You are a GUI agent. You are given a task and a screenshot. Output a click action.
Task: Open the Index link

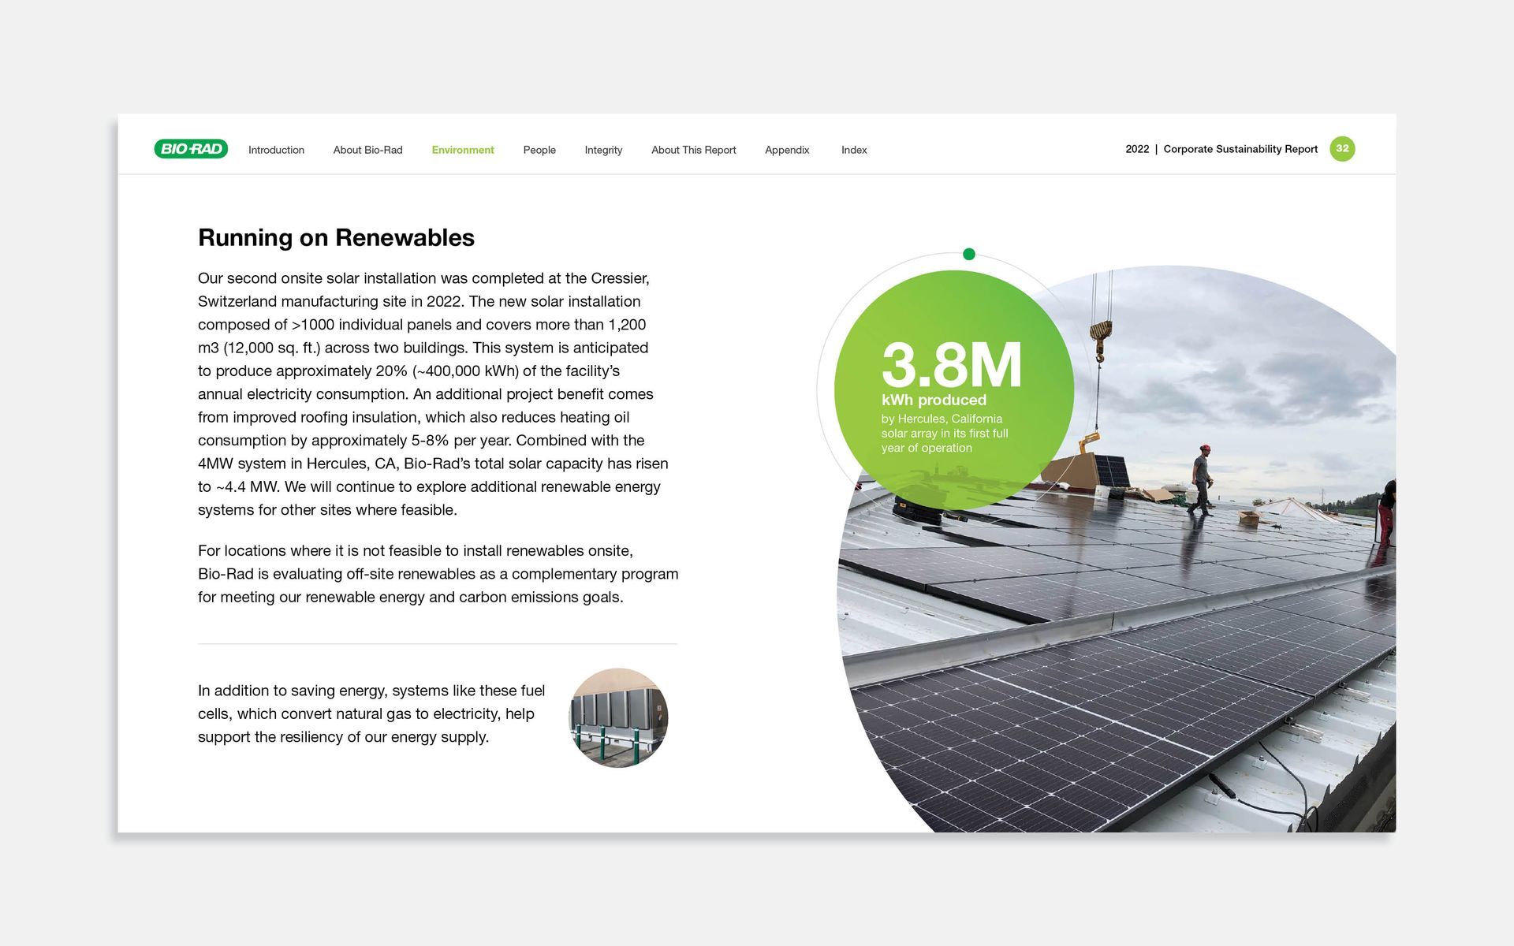pyautogui.click(x=854, y=150)
